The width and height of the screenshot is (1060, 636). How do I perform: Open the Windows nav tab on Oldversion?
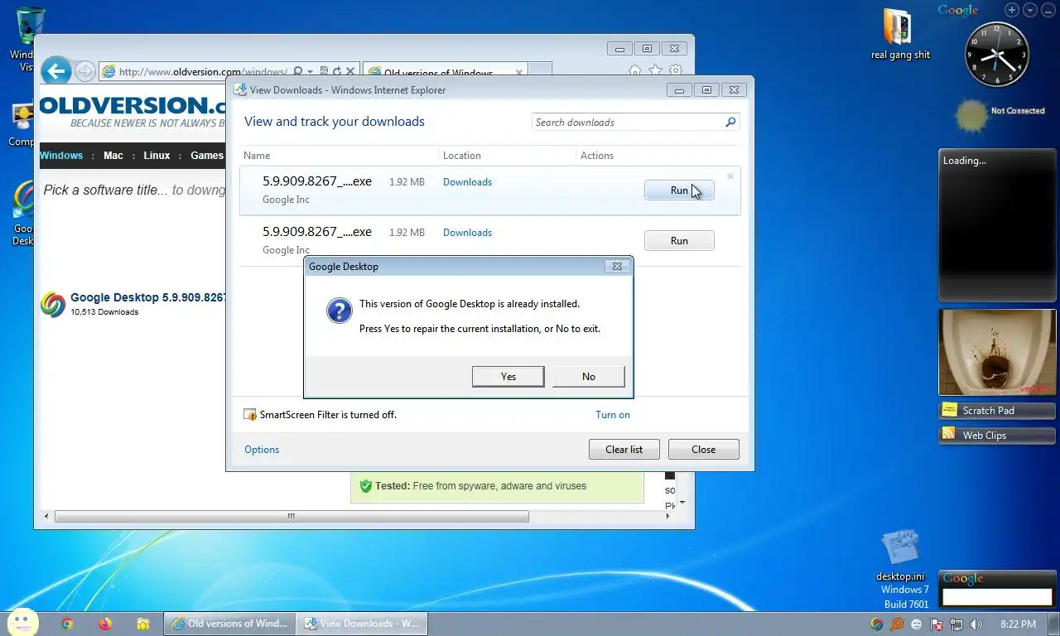(61, 156)
